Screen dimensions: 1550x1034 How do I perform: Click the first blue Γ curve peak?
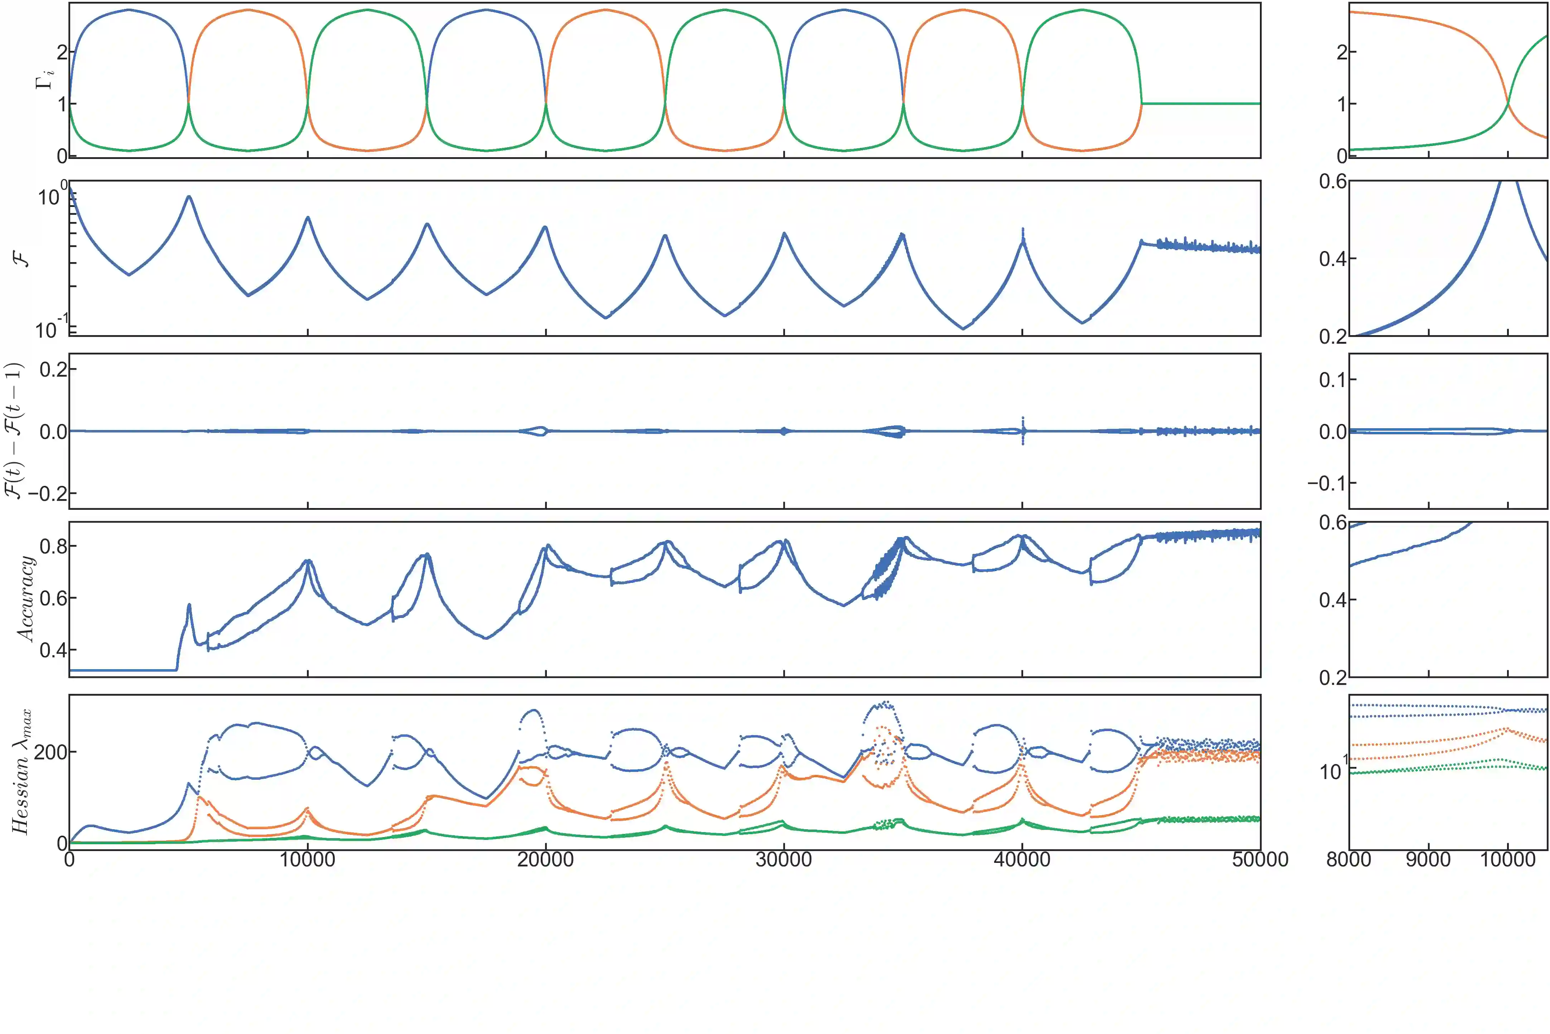pyautogui.click(x=129, y=10)
